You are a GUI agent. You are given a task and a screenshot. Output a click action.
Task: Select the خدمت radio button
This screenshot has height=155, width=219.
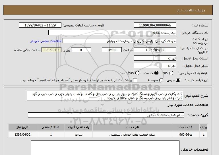pos(156,73)
